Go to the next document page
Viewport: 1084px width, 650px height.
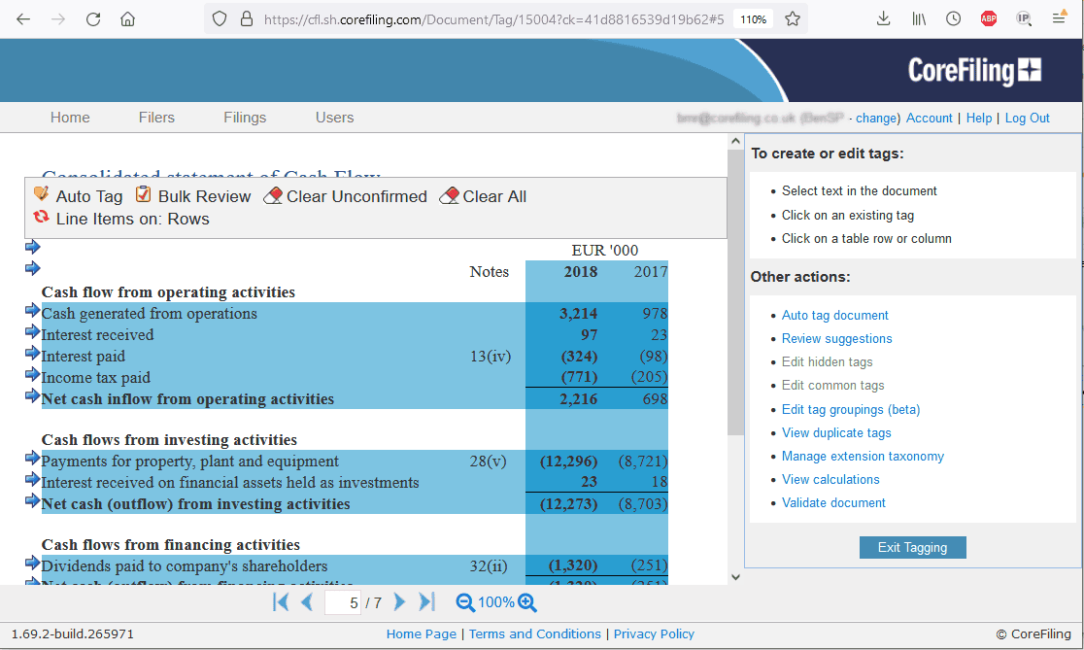tap(399, 602)
